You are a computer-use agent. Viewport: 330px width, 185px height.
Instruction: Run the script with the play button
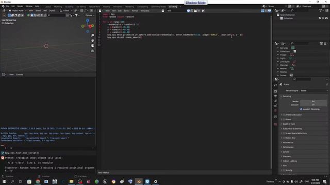pyautogui.click(x=203, y=11)
